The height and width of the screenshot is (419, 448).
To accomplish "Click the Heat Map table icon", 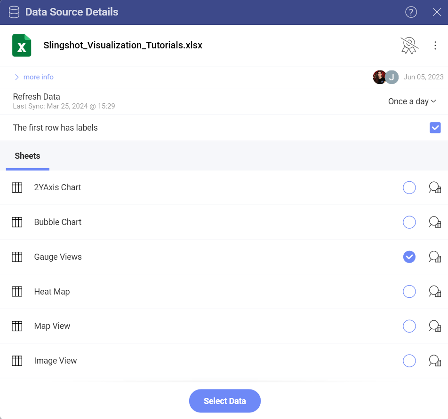I will coord(17,292).
